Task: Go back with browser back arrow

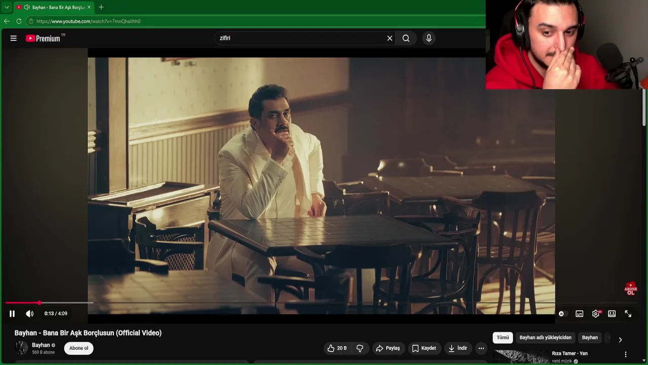Action: tap(7, 21)
